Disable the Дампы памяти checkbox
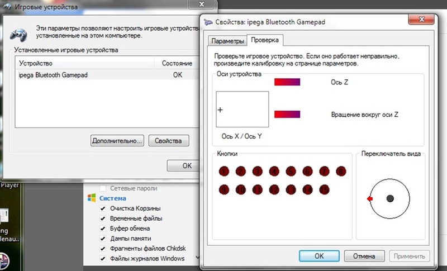This screenshot has width=447, height=271. click(102, 239)
